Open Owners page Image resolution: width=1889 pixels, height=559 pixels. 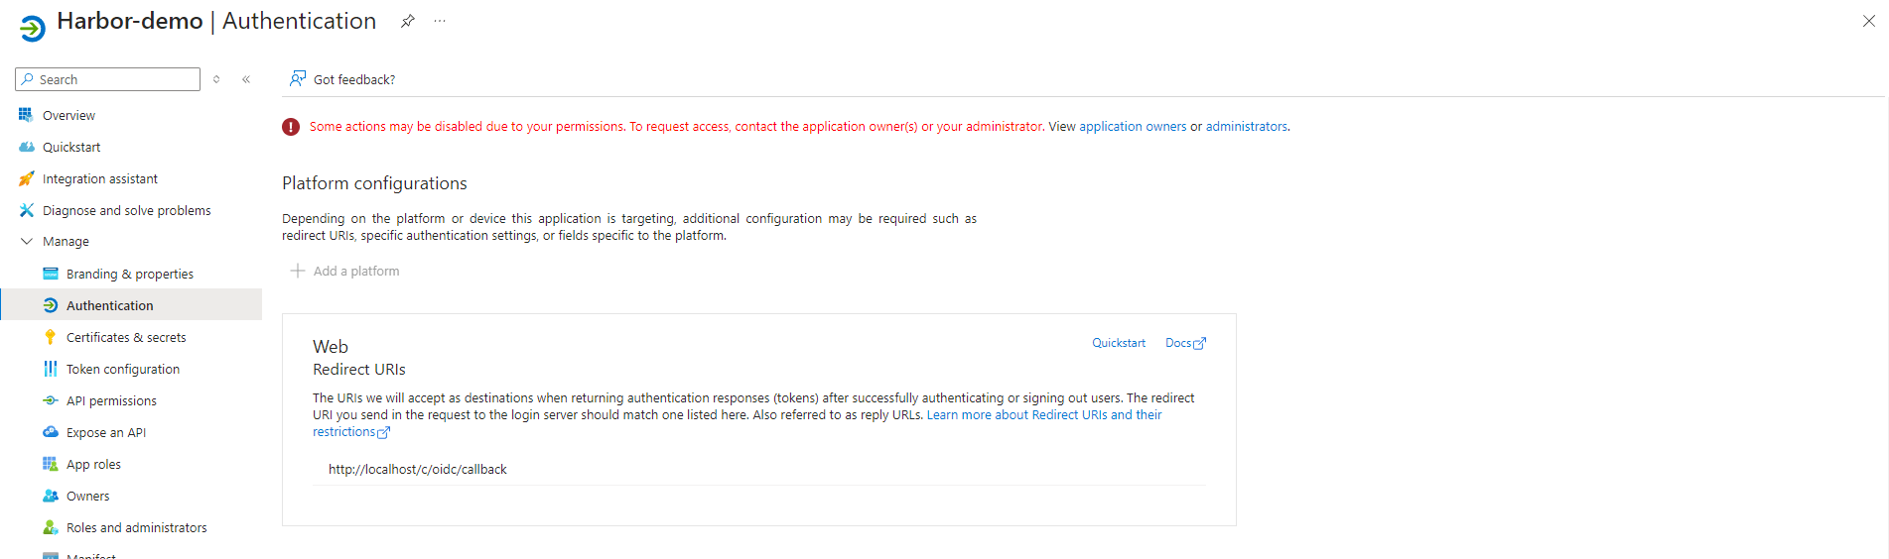pos(88,497)
